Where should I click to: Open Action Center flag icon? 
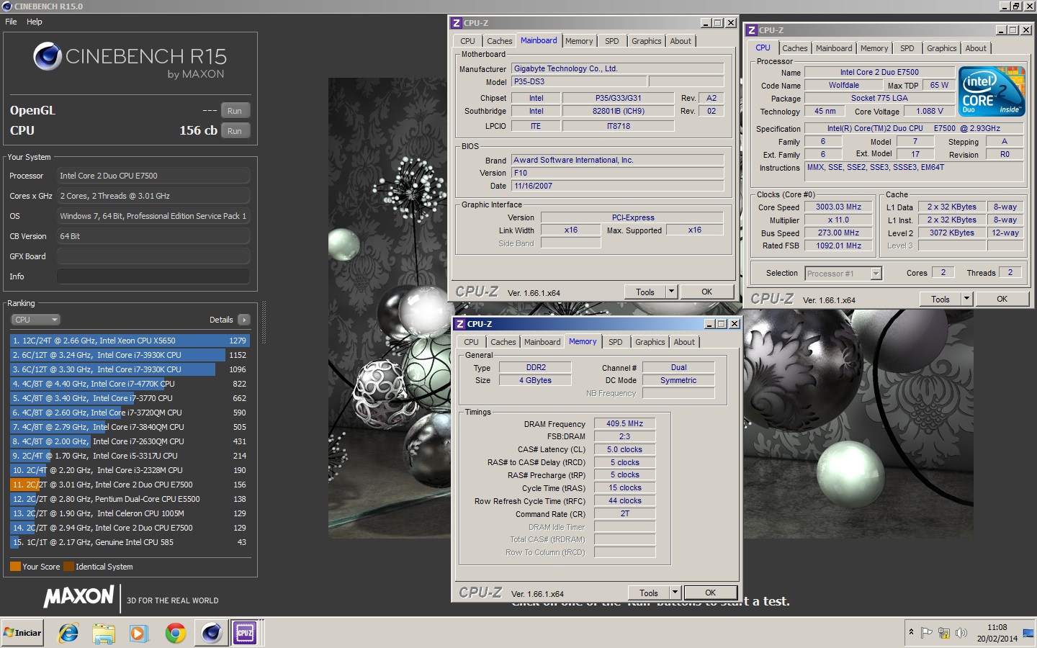pyautogui.click(x=927, y=633)
